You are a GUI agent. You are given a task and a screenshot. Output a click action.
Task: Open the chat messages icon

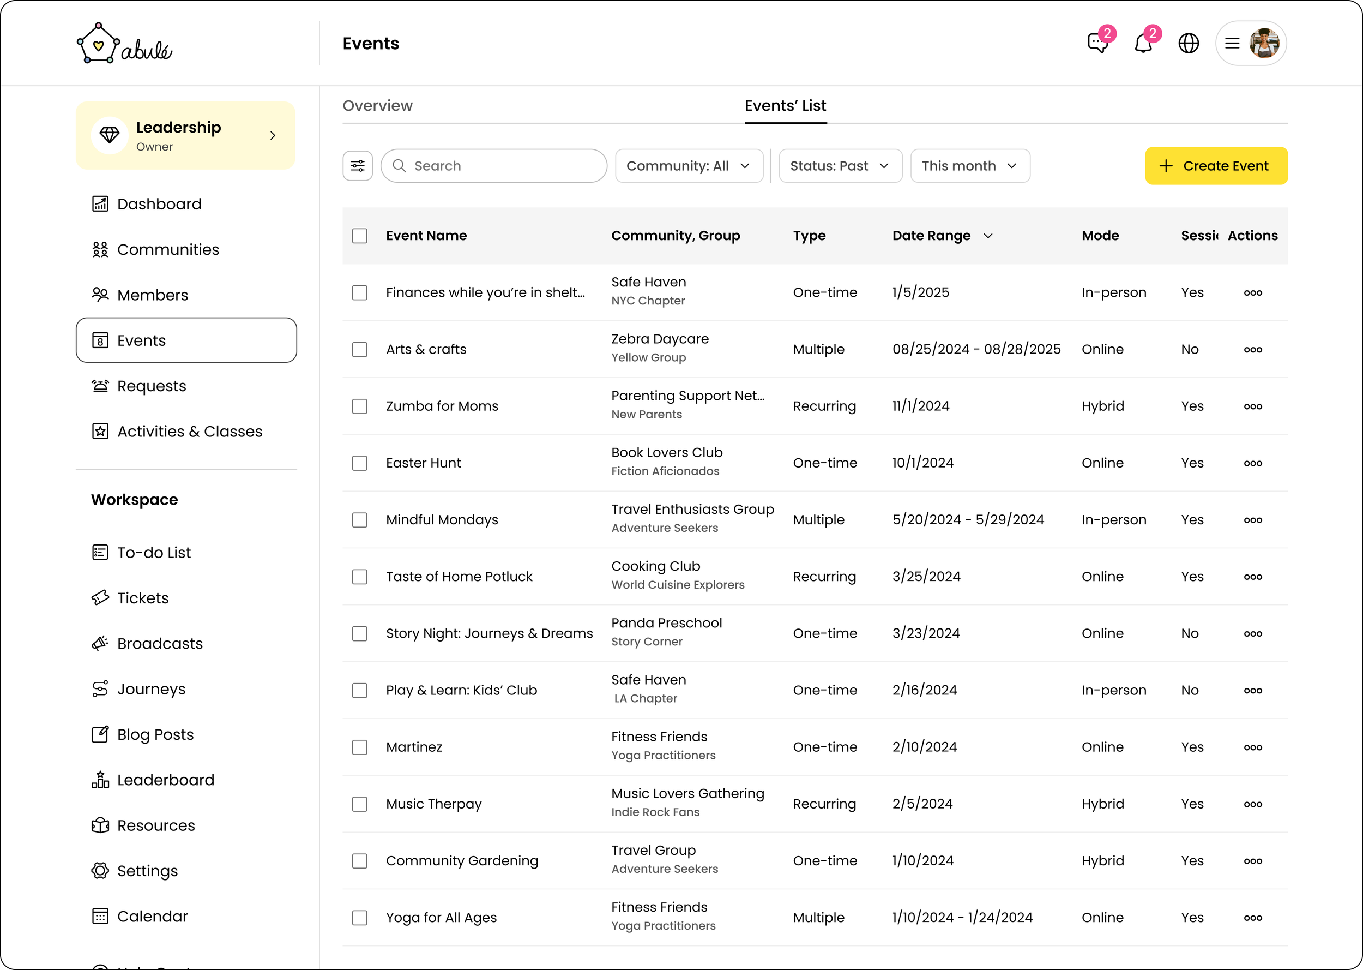pyautogui.click(x=1097, y=44)
